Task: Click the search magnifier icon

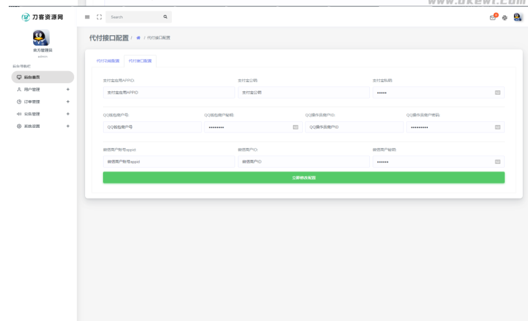Action: pos(165,17)
